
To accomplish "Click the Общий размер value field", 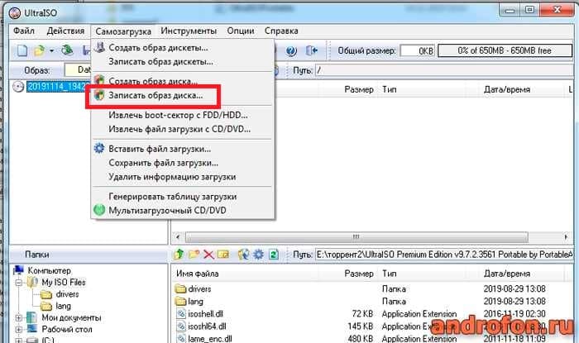I will [x=418, y=51].
